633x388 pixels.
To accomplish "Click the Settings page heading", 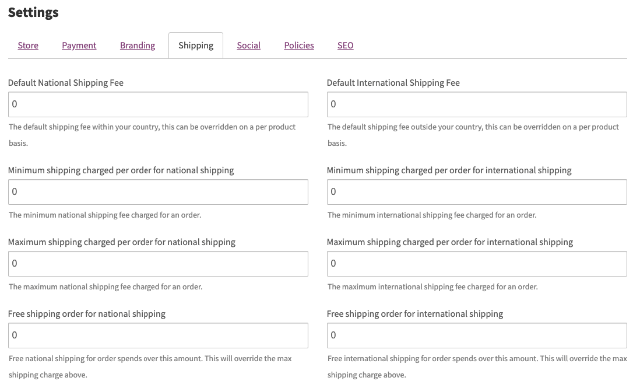I will [33, 12].
